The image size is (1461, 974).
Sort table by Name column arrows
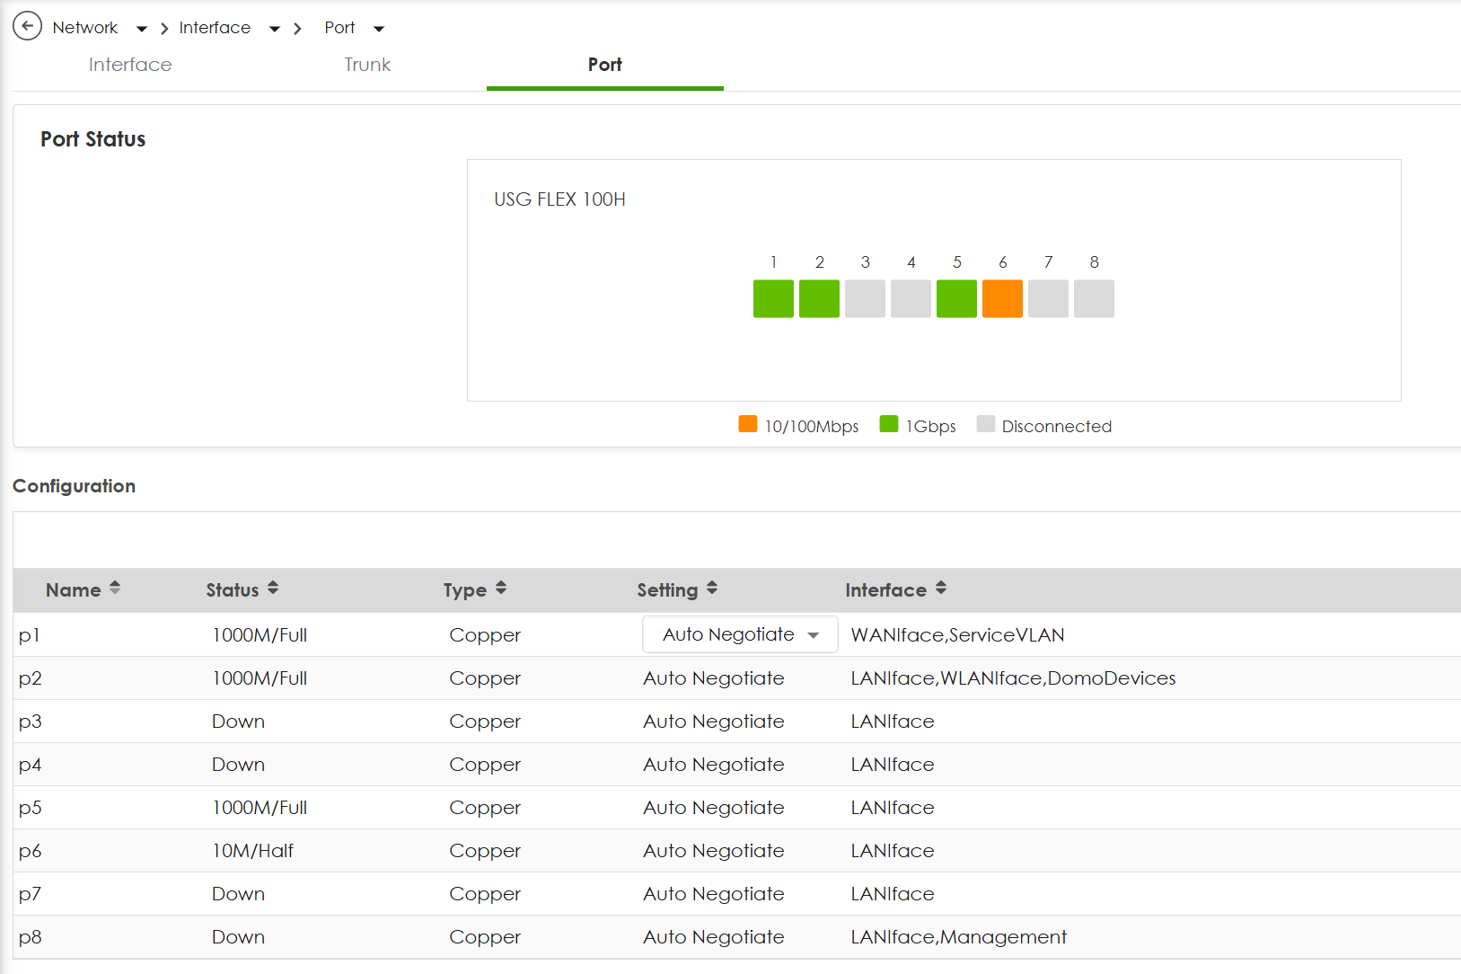[115, 588]
